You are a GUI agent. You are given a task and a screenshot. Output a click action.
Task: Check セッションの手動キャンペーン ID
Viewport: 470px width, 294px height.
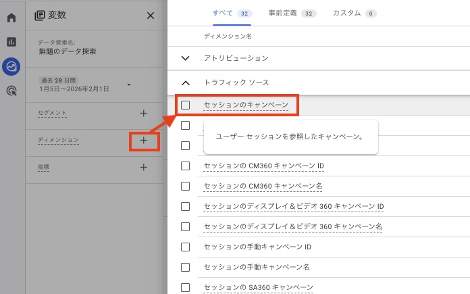(185, 247)
